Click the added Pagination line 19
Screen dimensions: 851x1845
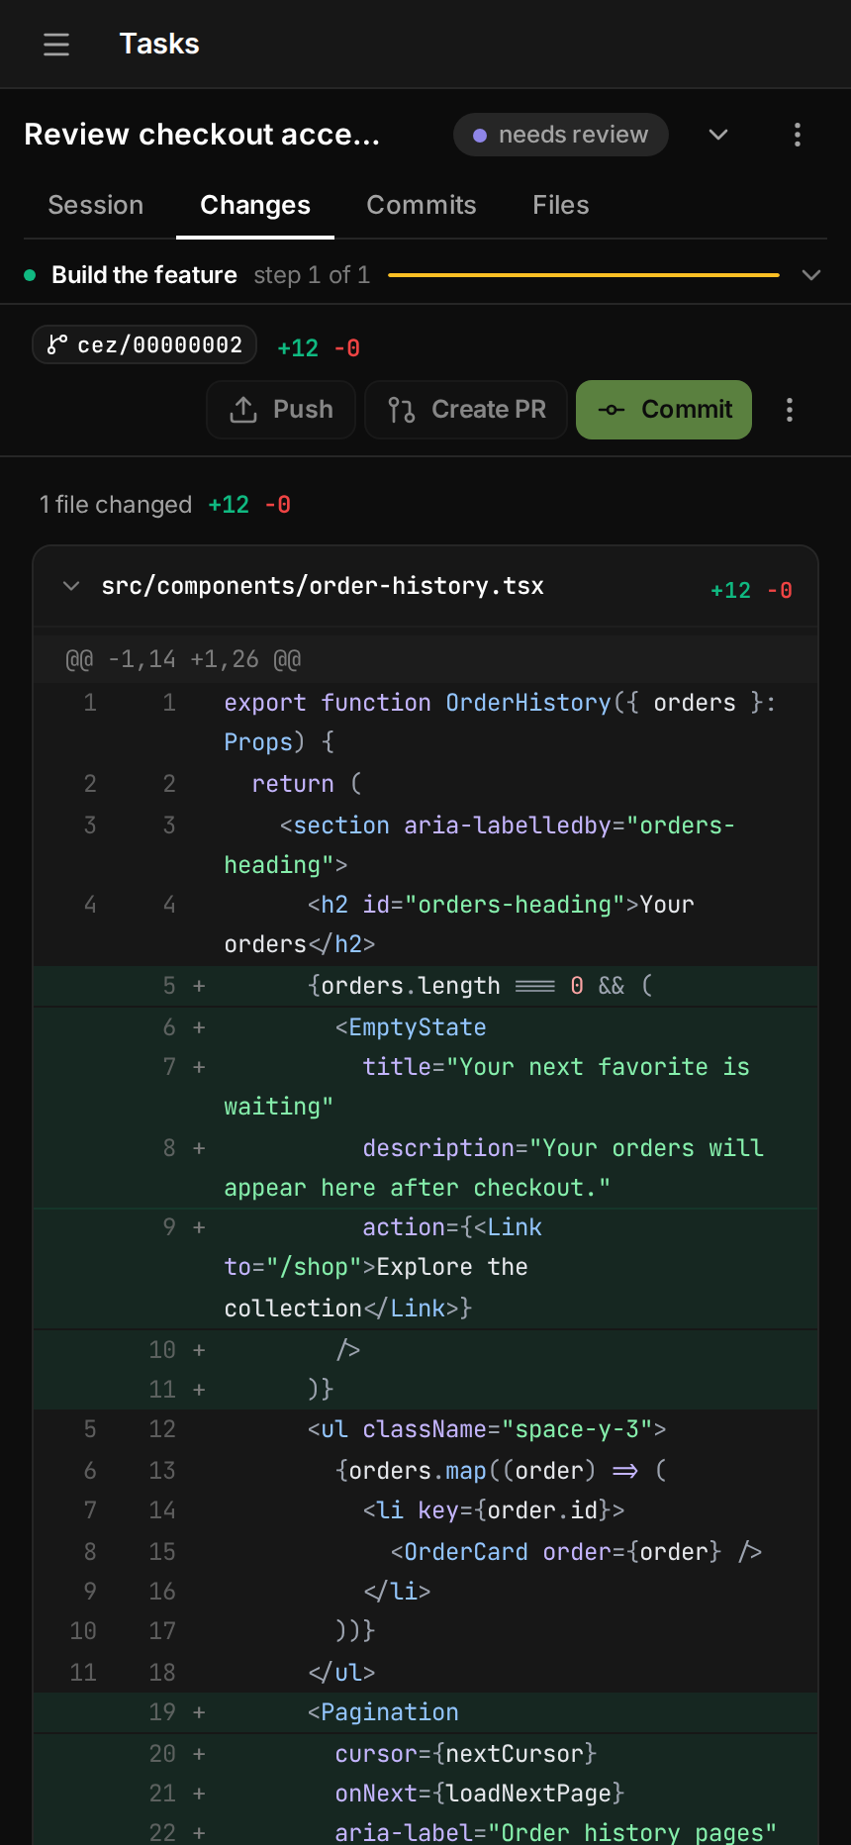click(425, 1712)
